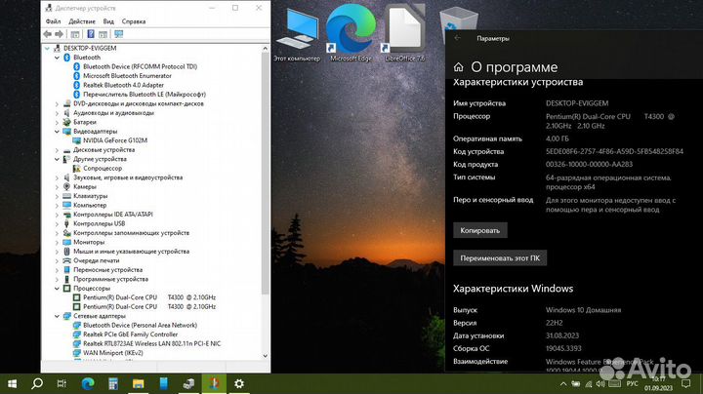Click the product code 00326-10000-00000-AA283
This screenshot has width=703, height=394.
589,164
